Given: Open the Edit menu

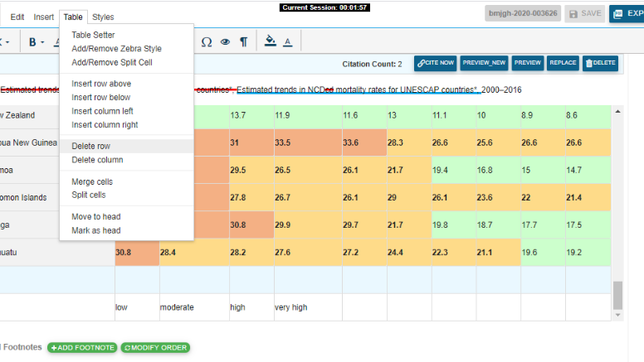Looking at the screenshot, I should point(17,17).
